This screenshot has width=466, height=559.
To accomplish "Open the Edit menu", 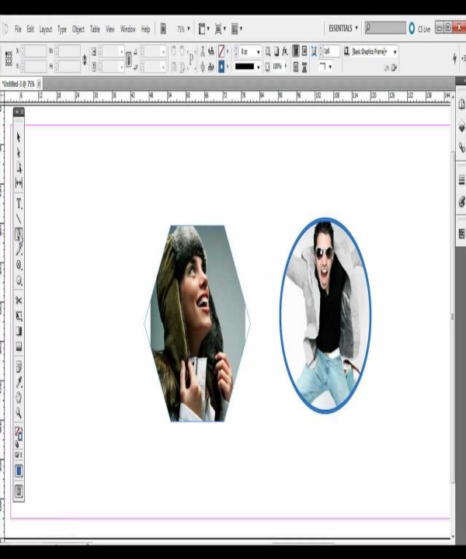I will [x=30, y=30].
